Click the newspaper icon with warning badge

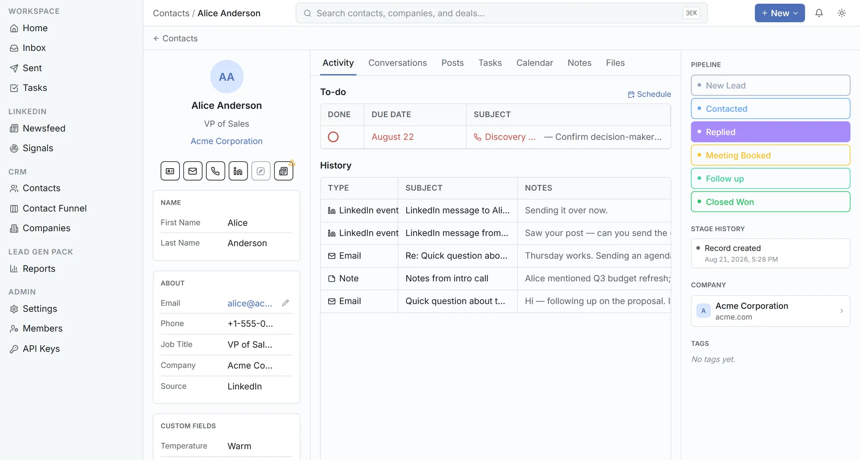click(x=284, y=171)
